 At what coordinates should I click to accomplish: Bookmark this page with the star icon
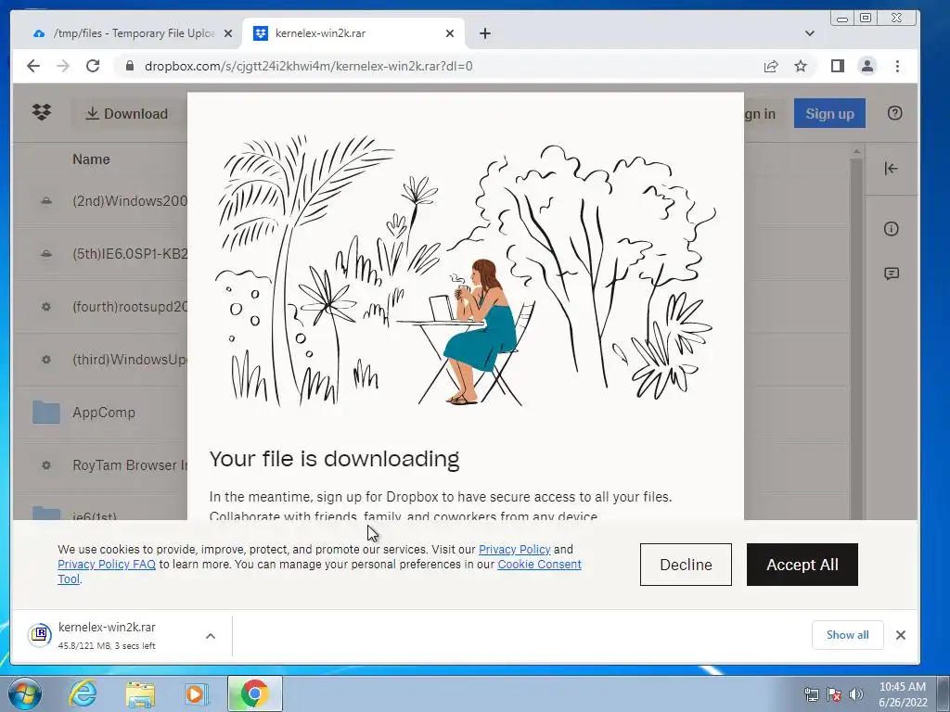(801, 66)
